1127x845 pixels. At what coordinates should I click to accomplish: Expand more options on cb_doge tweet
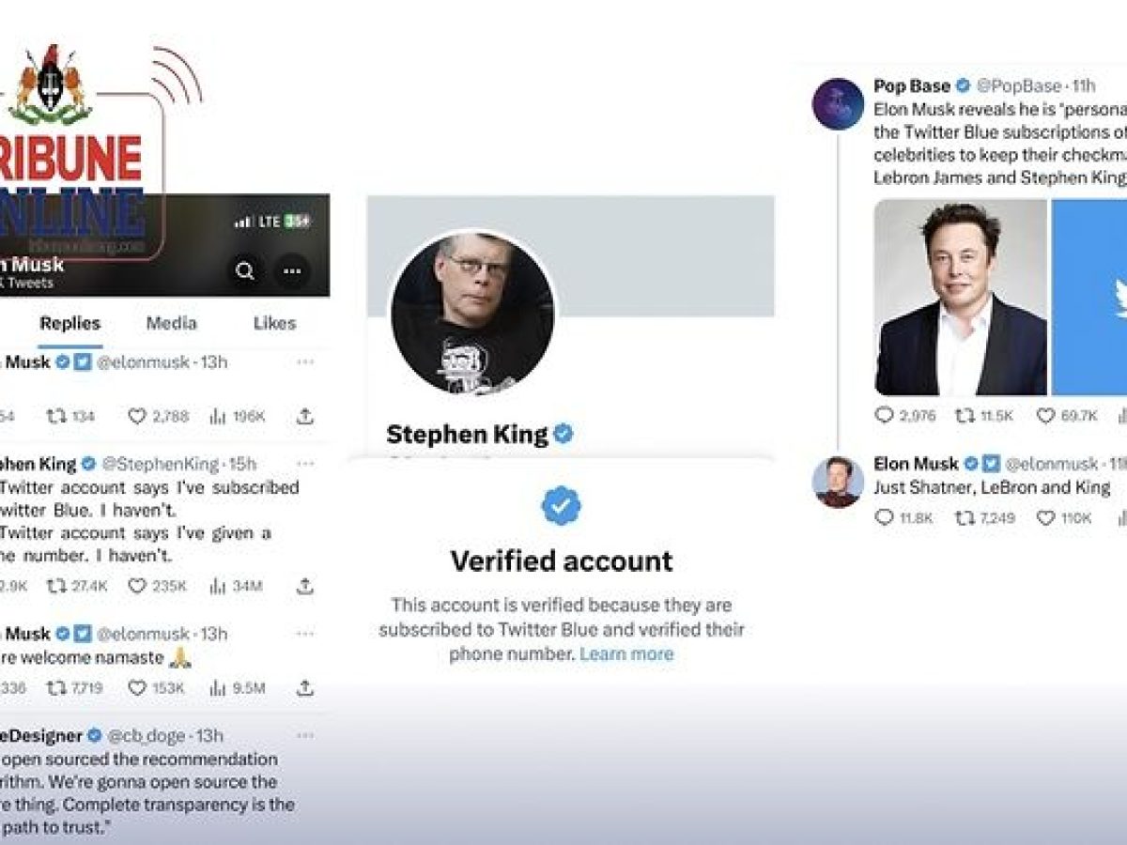(305, 735)
